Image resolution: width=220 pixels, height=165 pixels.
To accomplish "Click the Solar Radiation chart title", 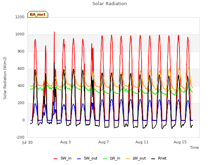I will pos(110,4).
